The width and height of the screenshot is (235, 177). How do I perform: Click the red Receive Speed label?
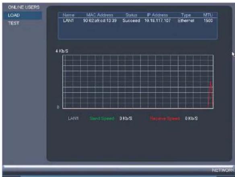click(165, 119)
